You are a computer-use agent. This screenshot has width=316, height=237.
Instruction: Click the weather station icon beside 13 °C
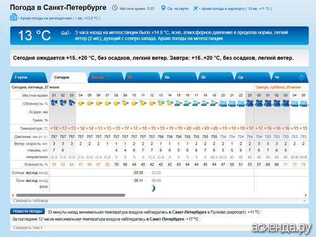64,33
